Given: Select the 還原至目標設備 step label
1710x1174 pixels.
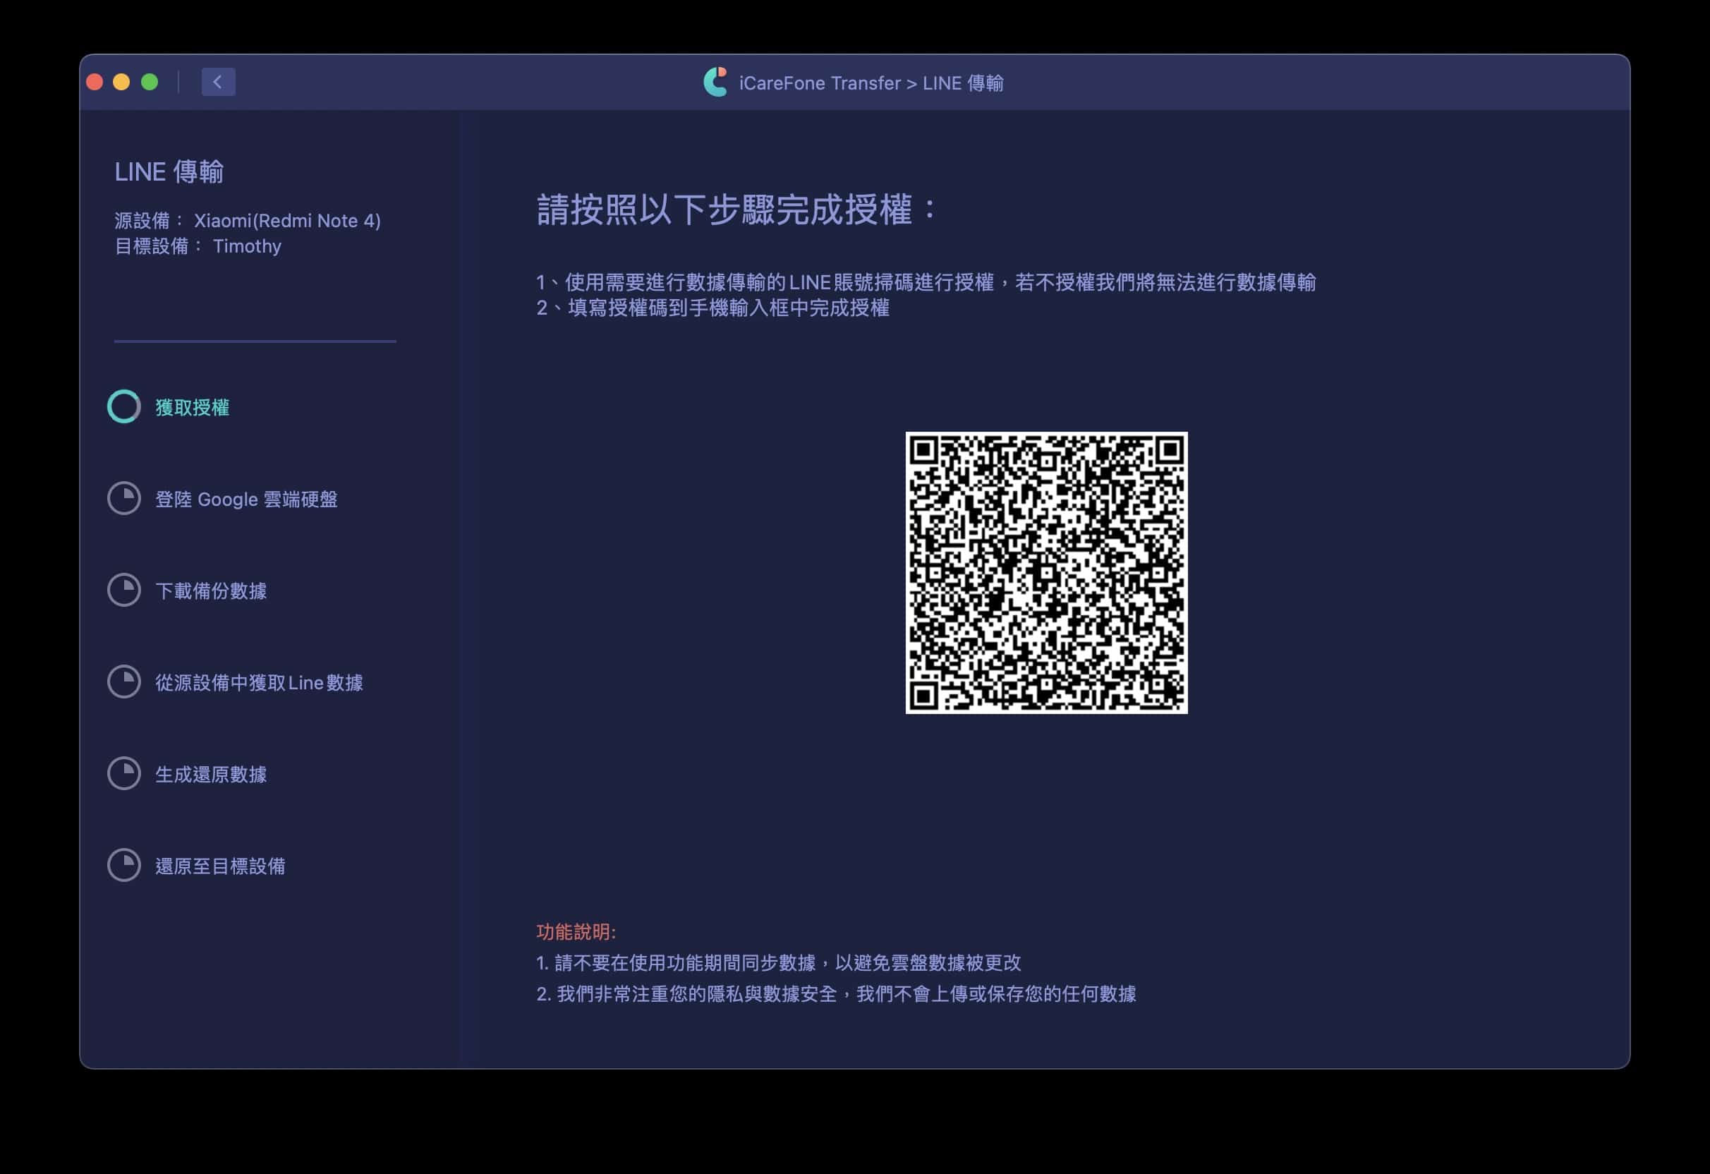Looking at the screenshot, I should pos(220,866).
